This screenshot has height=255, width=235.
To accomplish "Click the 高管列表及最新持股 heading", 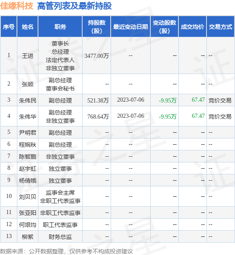I will click(x=74, y=6).
